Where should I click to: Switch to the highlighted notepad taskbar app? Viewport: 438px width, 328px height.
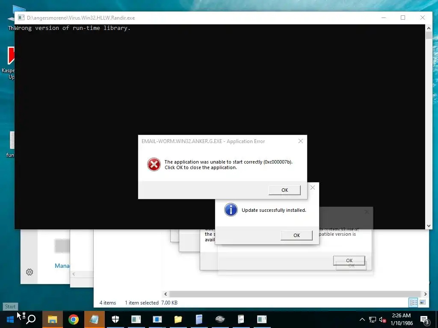95,319
